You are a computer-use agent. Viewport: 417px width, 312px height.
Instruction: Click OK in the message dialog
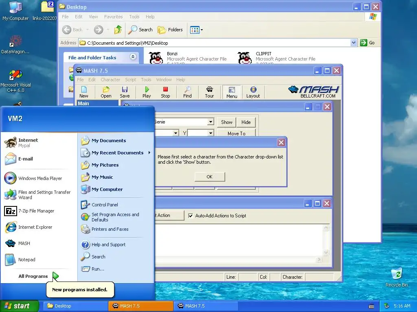(210, 177)
